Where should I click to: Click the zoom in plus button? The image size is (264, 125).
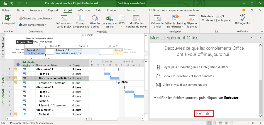tap(261, 123)
